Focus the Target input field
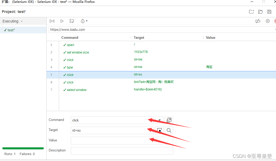The image size is (276, 161). point(112,130)
